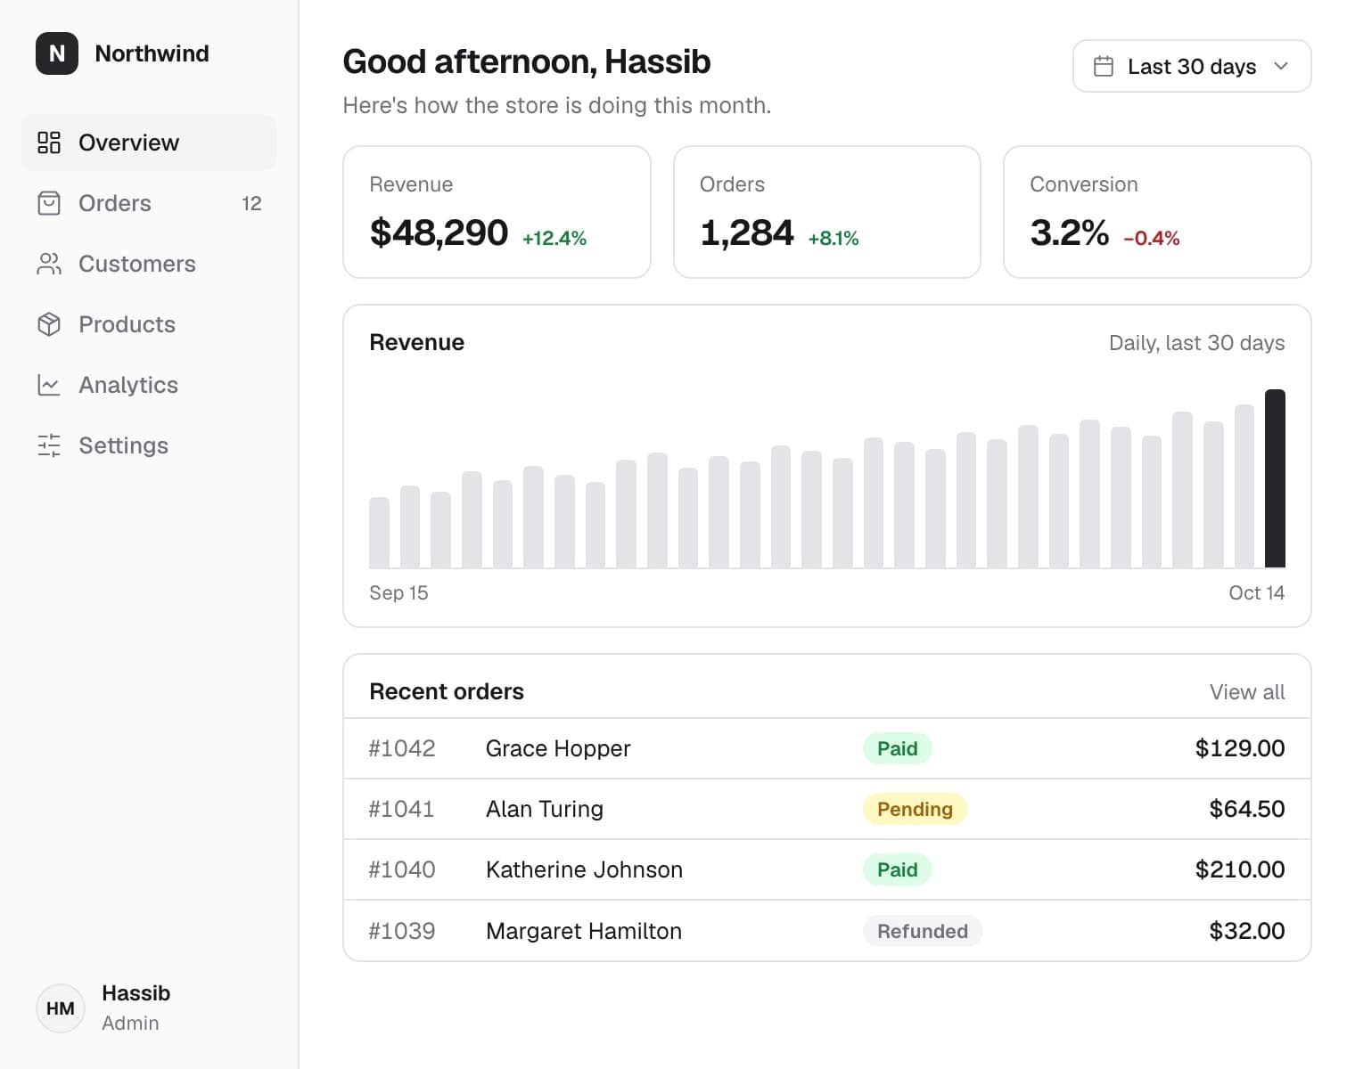Open the Orders menu item

pyautogui.click(x=149, y=203)
